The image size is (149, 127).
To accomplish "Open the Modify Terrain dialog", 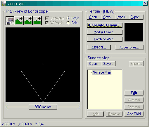I will pyautogui.click(x=105, y=32).
